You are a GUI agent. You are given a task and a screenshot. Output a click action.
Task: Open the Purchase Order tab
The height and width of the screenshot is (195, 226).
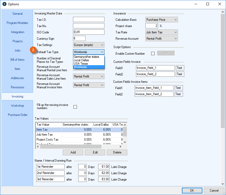pos(17,115)
